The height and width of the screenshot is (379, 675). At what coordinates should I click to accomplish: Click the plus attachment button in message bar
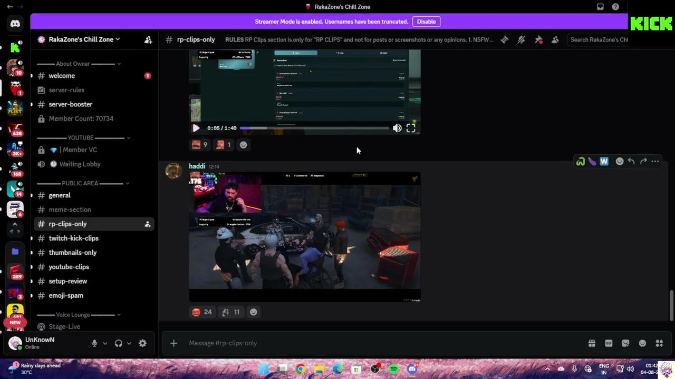coord(173,343)
